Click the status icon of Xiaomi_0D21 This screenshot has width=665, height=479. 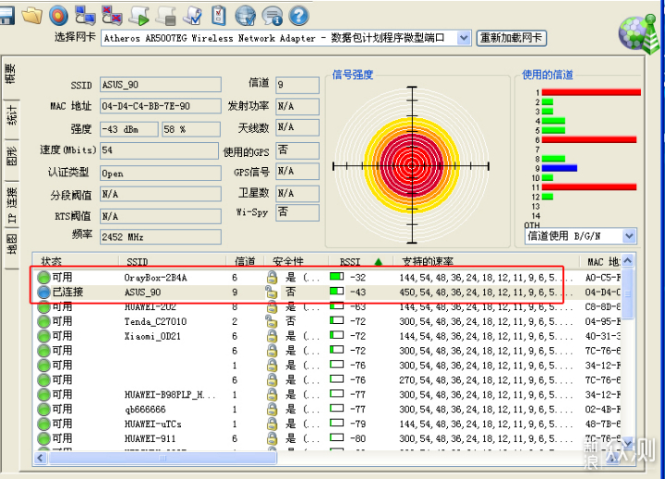(x=43, y=336)
